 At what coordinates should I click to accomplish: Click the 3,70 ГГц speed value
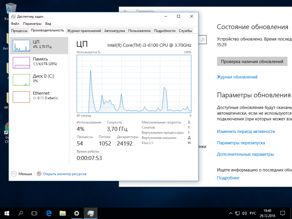pyautogui.click(x=117, y=129)
